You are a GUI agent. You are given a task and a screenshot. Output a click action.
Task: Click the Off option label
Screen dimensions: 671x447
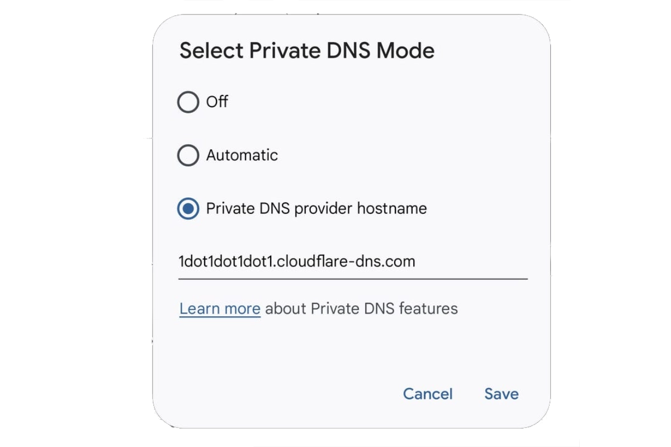coord(217,102)
